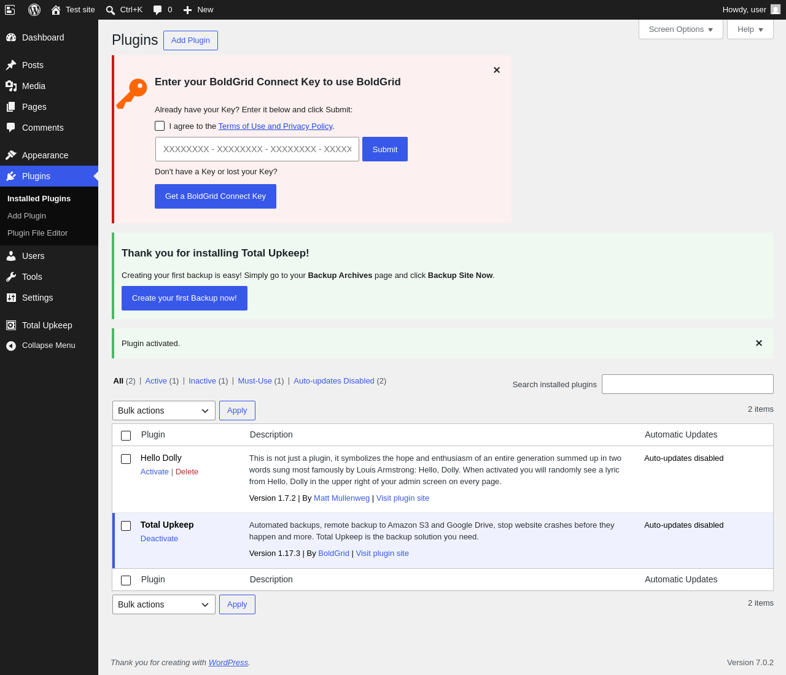
Task: Open the Matt Mullenweg author link
Action: [x=341, y=498]
